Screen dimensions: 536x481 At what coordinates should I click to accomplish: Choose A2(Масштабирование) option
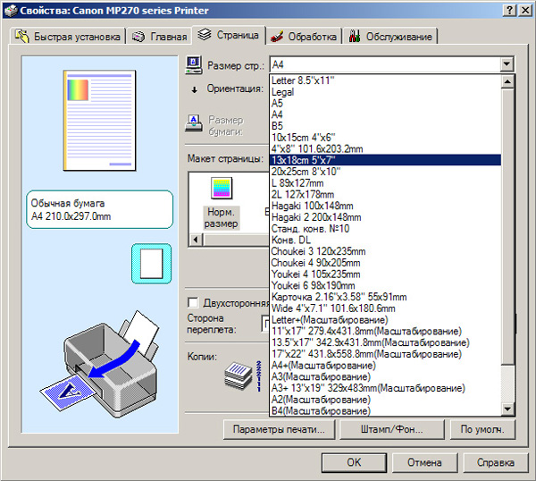tap(386, 400)
